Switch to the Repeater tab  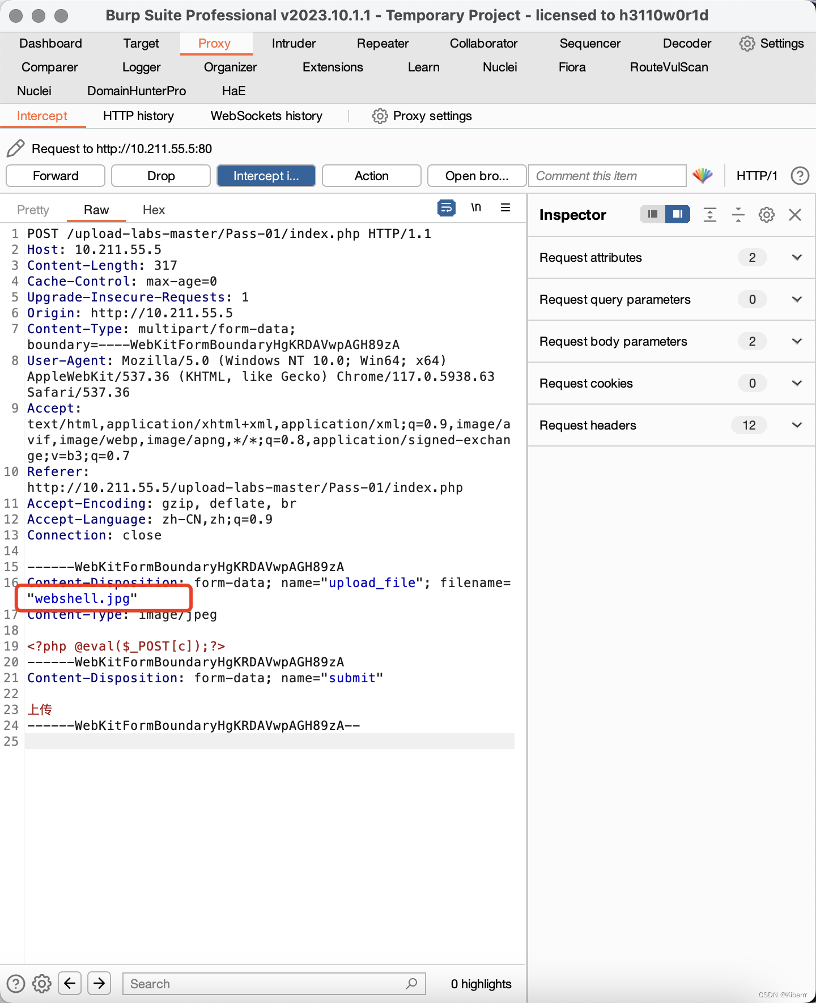click(x=382, y=44)
